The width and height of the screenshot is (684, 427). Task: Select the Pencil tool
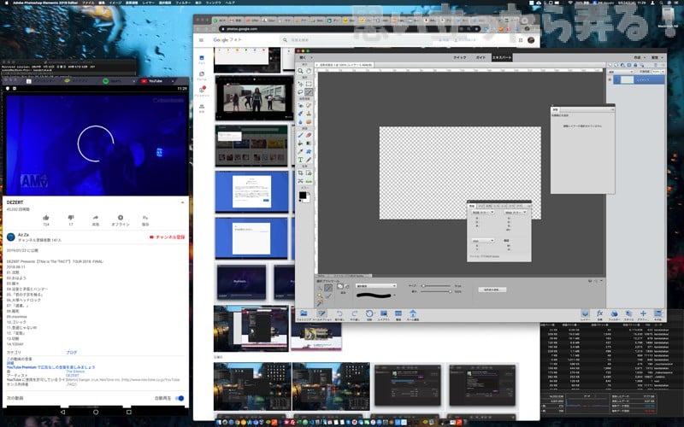coord(309,160)
